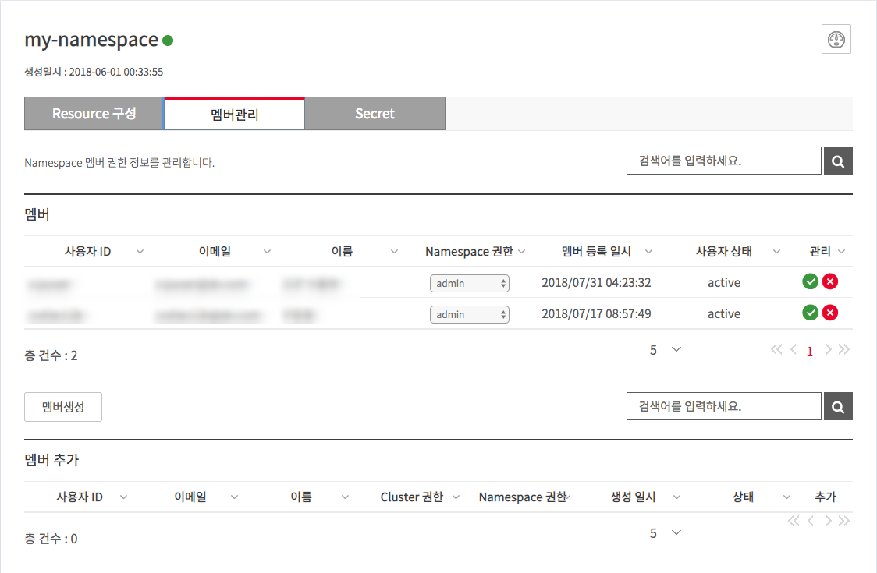Sort 멤버 table by 사용자 ID chevron
This screenshot has height=573, width=877.
pos(140,252)
